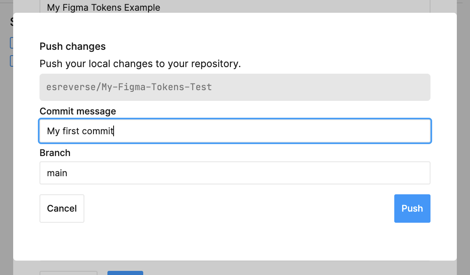This screenshot has height=275, width=470.
Task: Click the blue Push button
Action: pos(412,208)
